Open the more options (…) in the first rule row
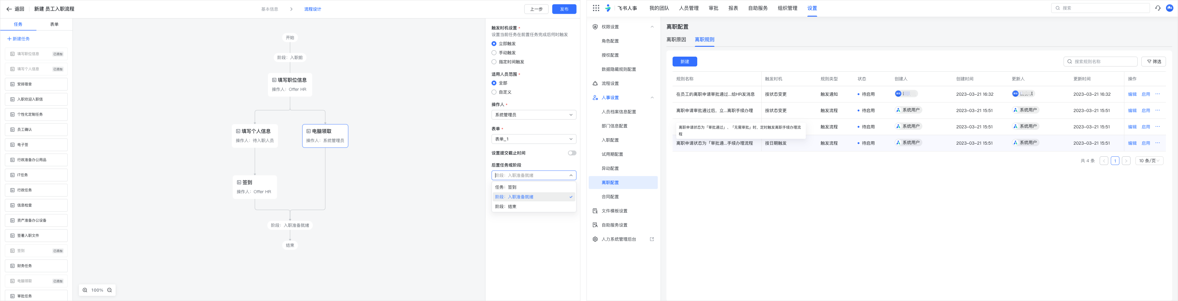 coord(1157,94)
